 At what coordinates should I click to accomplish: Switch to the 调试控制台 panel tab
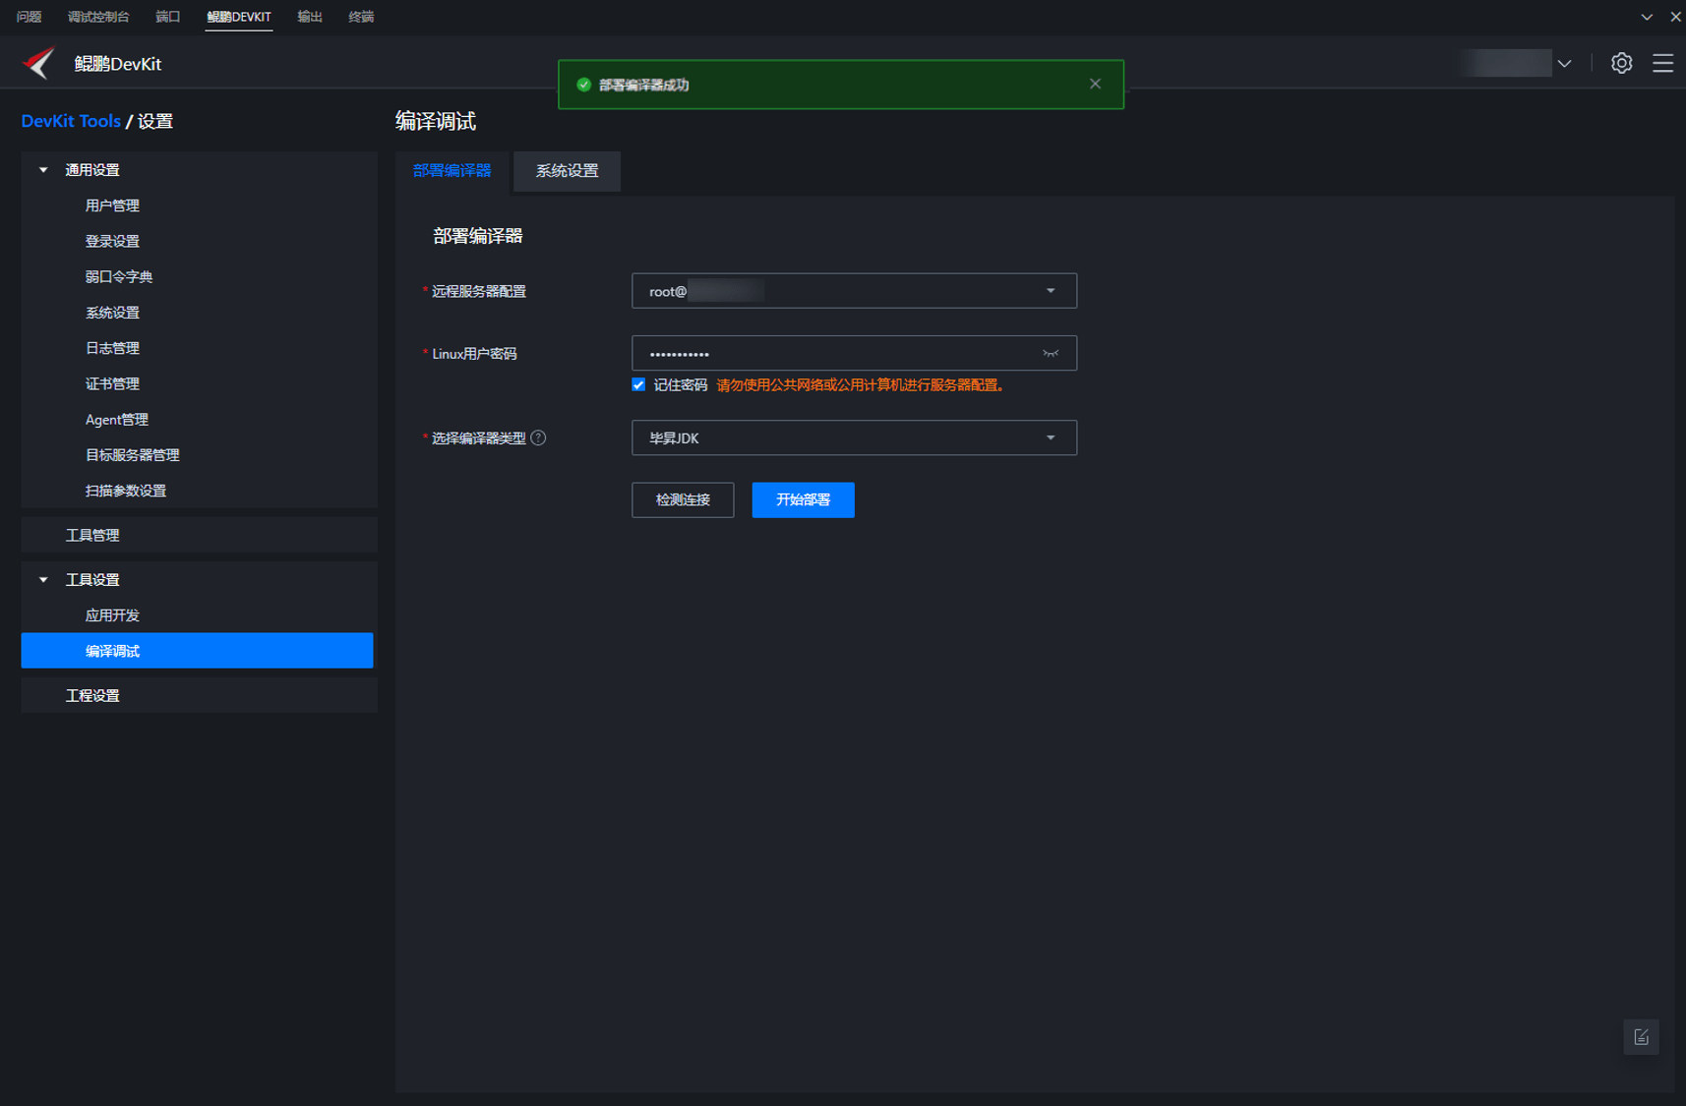coord(98,17)
